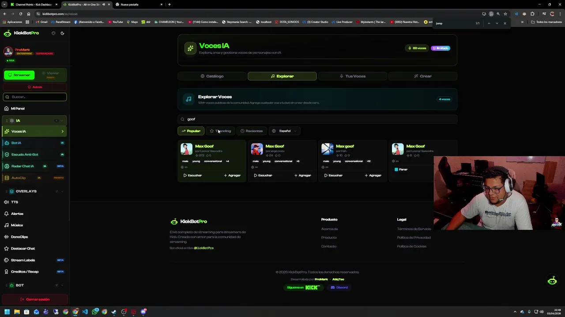The width and height of the screenshot is (565, 317).
Task: Switch to the Catálogo tab
Action: point(212,76)
